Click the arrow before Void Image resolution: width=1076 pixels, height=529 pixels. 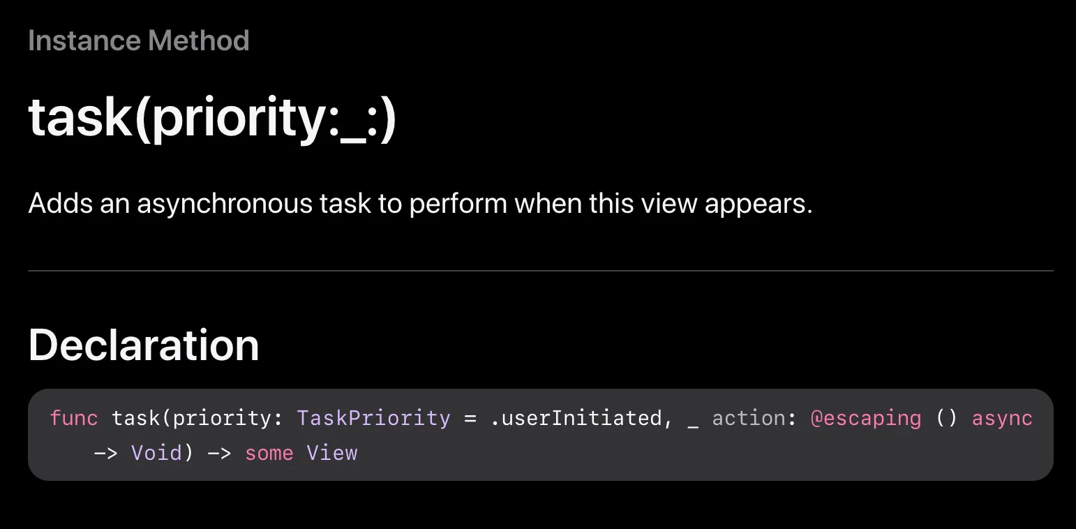105,453
